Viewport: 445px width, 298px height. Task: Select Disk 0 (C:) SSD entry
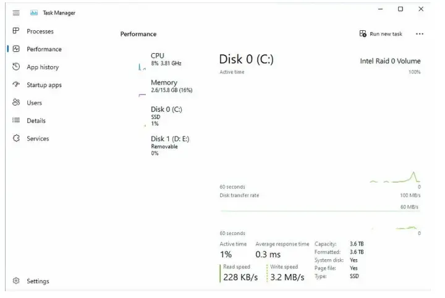coord(166,115)
